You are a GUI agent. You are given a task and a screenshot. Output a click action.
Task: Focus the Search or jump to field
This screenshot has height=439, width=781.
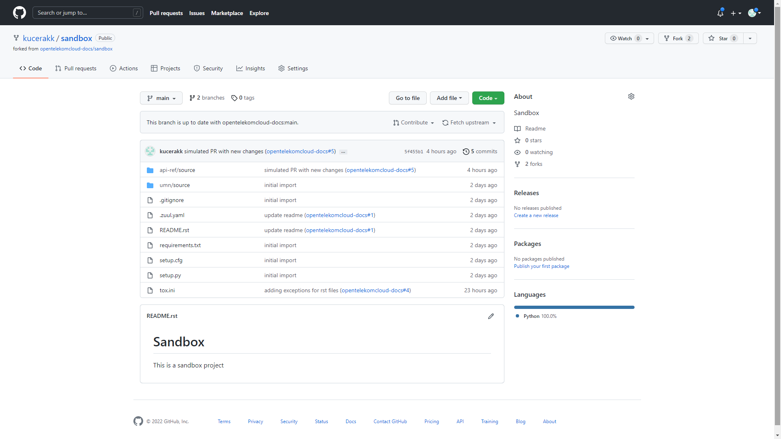tap(88, 13)
